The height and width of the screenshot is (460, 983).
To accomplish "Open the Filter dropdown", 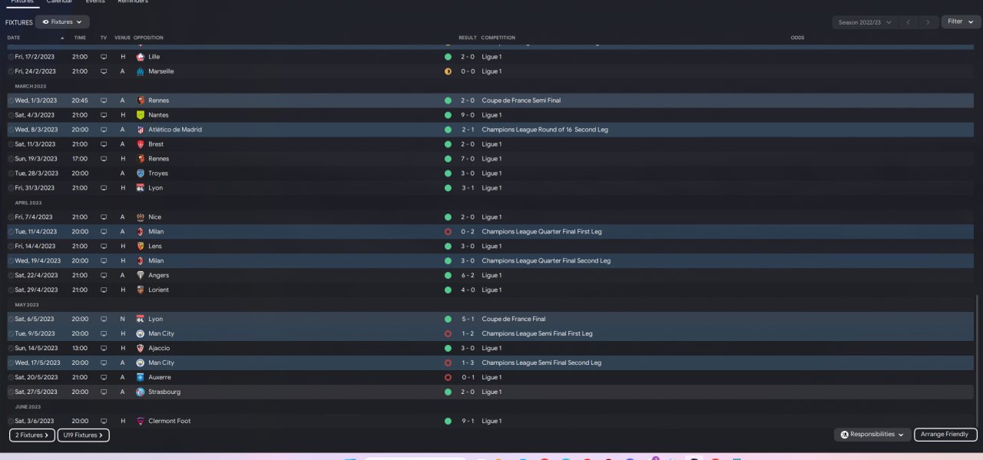I will point(961,22).
